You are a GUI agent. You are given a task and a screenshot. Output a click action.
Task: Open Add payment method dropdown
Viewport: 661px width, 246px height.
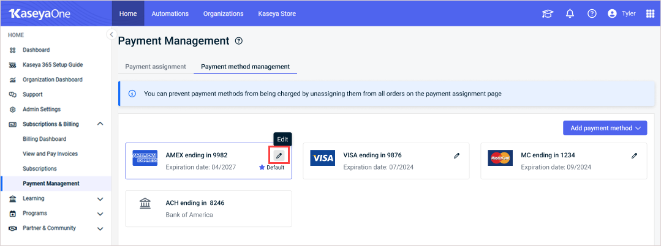[605, 128]
